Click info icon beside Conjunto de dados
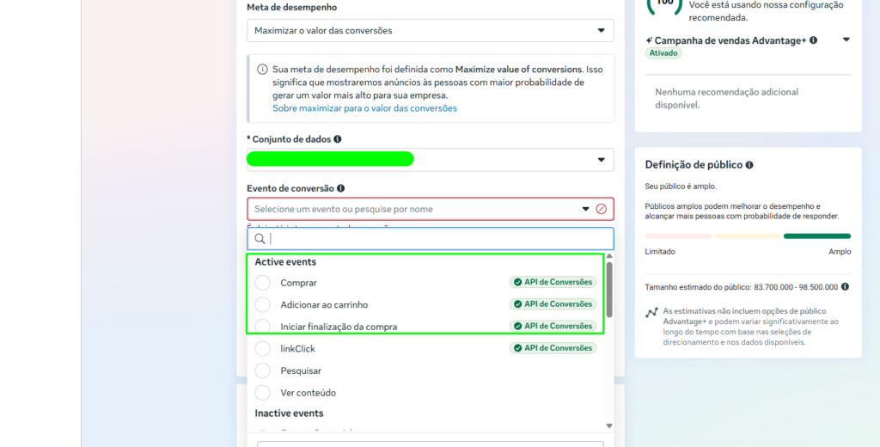The image size is (880, 447). point(337,139)
